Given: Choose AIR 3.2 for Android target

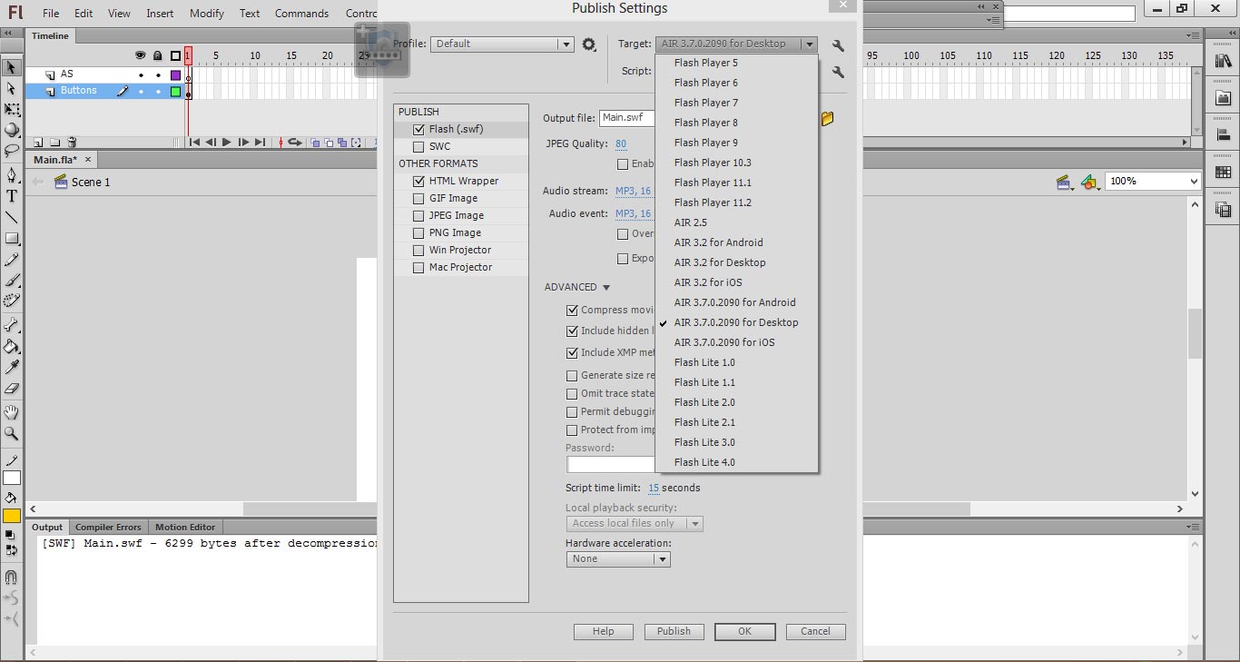Looking at the screenshot, I should (x=718, y=242).
